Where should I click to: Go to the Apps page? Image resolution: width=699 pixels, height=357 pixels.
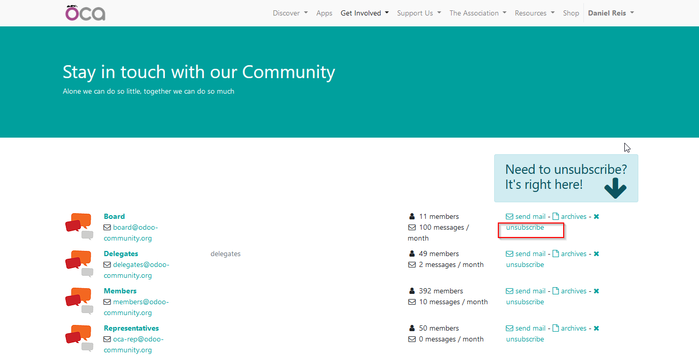pos(324,13)
